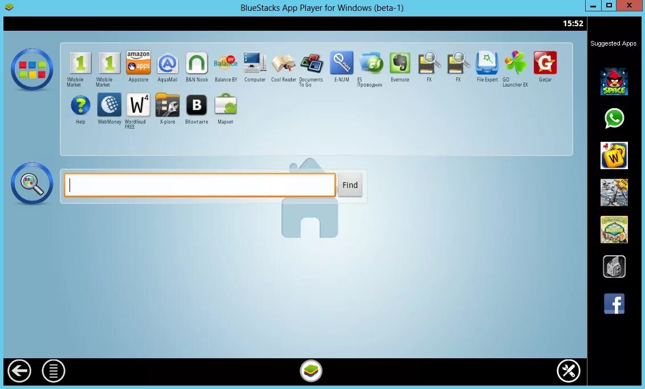Open the File Expert app

coord(487,63)
